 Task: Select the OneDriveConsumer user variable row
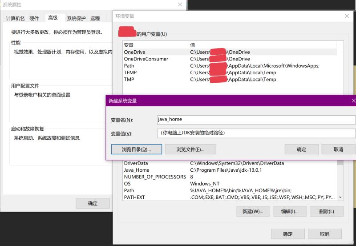230,59
